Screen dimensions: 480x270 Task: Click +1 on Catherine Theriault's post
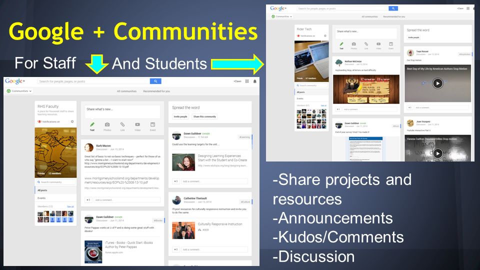click(x=175, y=249)
